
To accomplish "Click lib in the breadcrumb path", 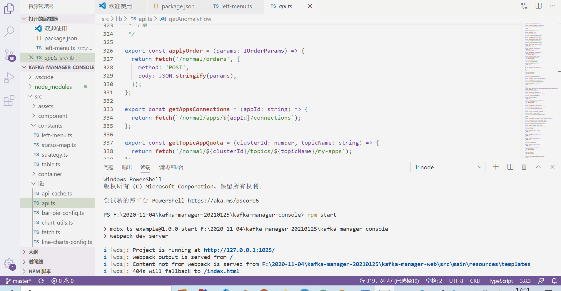I will coord(119,19).
